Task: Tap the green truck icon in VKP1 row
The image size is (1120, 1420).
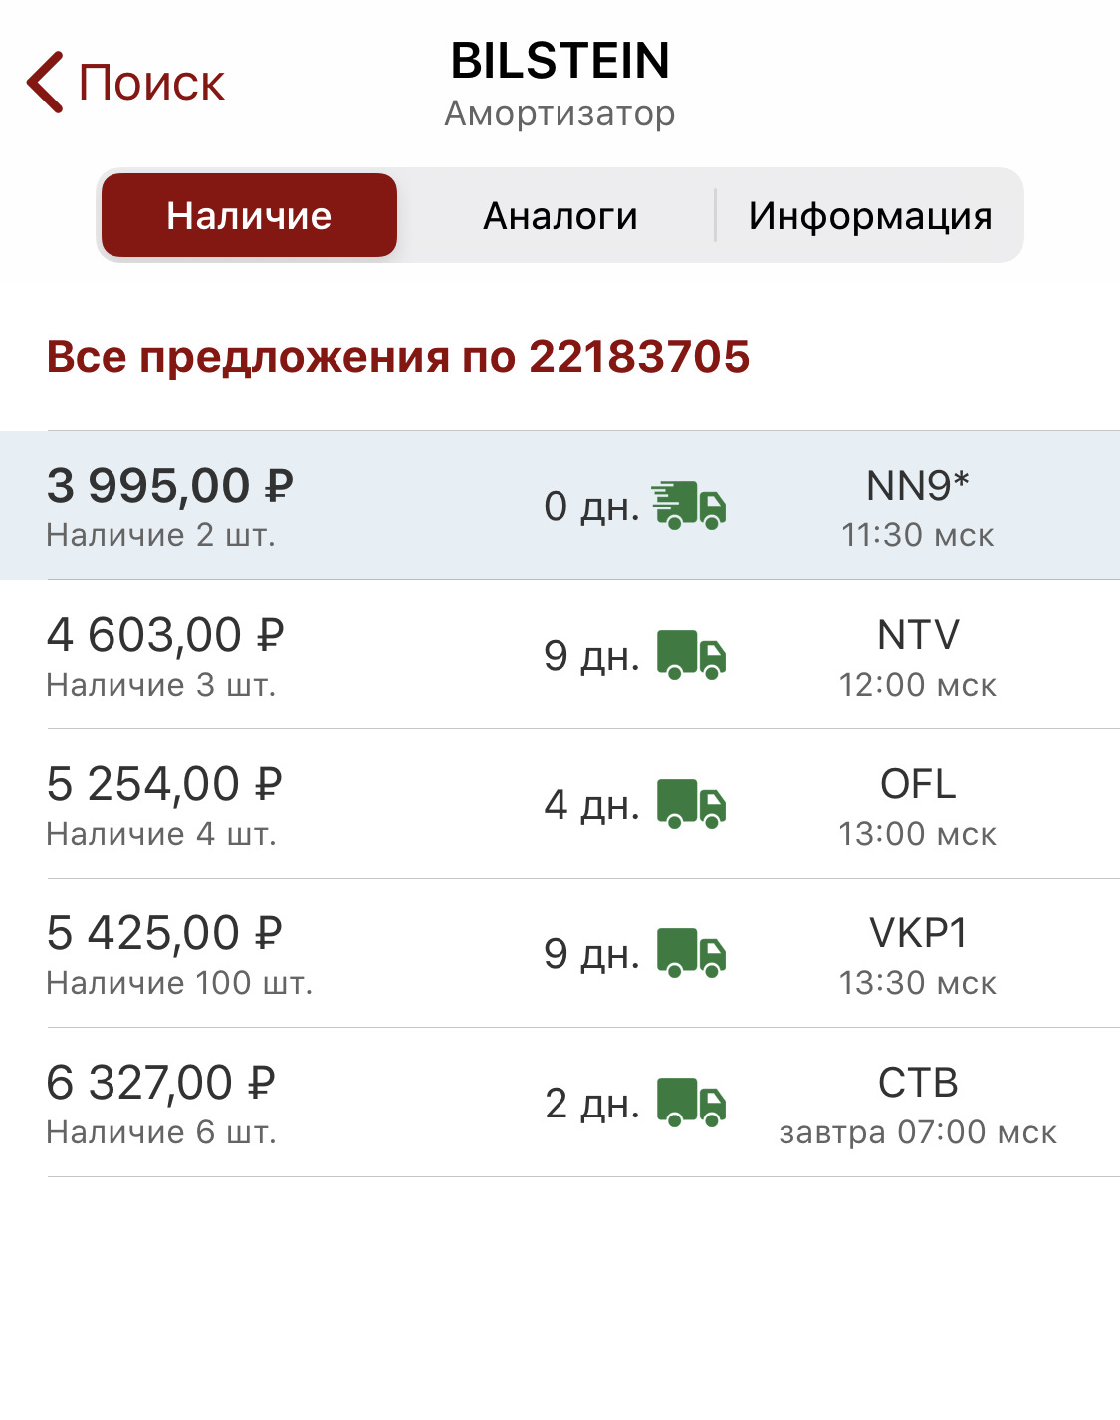Action: coord(691,953)
